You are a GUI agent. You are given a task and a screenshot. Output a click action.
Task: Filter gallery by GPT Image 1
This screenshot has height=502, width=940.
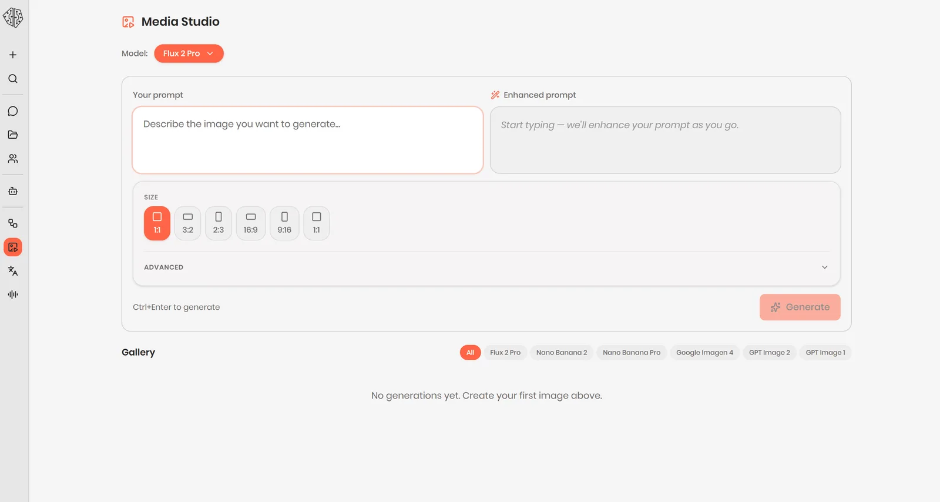click(825, 353)
